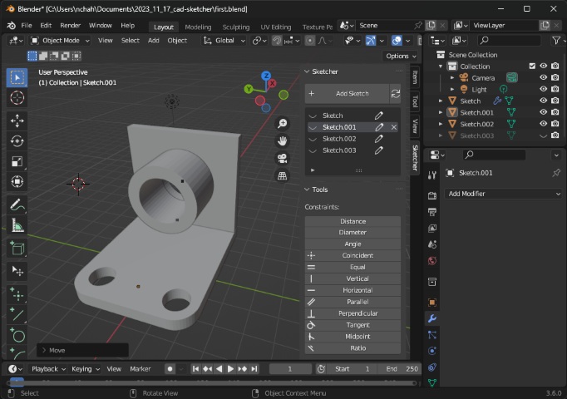Open the Render menu

(x=71, y=26)
